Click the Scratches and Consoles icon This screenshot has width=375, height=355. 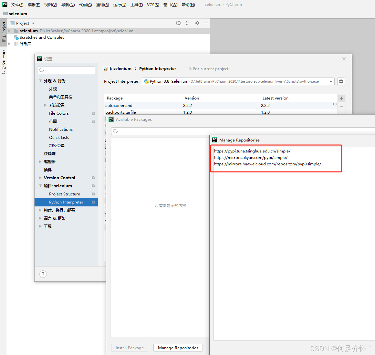pyautogui.click(x=16, y=37)
